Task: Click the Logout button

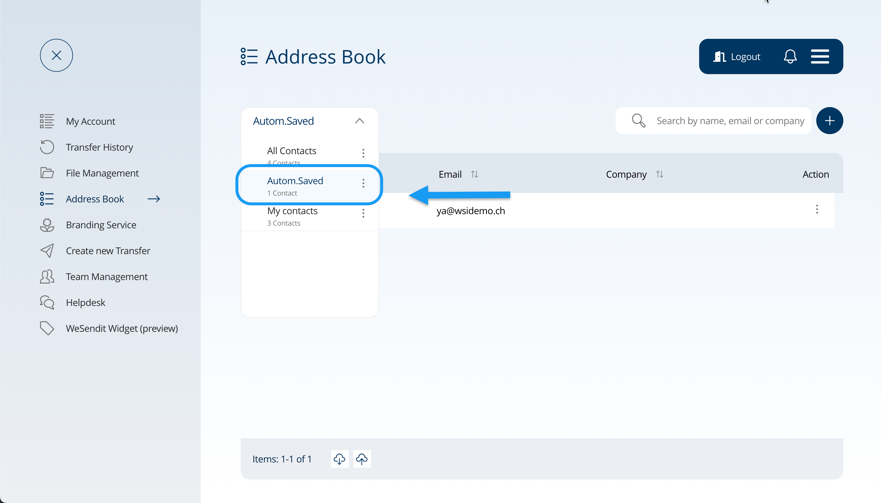Action: tap(737, 56)
